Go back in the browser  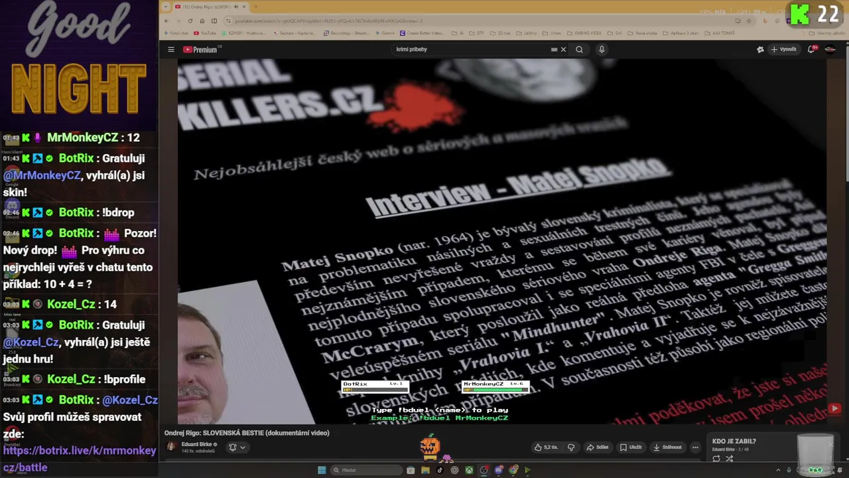pos(166,21)
